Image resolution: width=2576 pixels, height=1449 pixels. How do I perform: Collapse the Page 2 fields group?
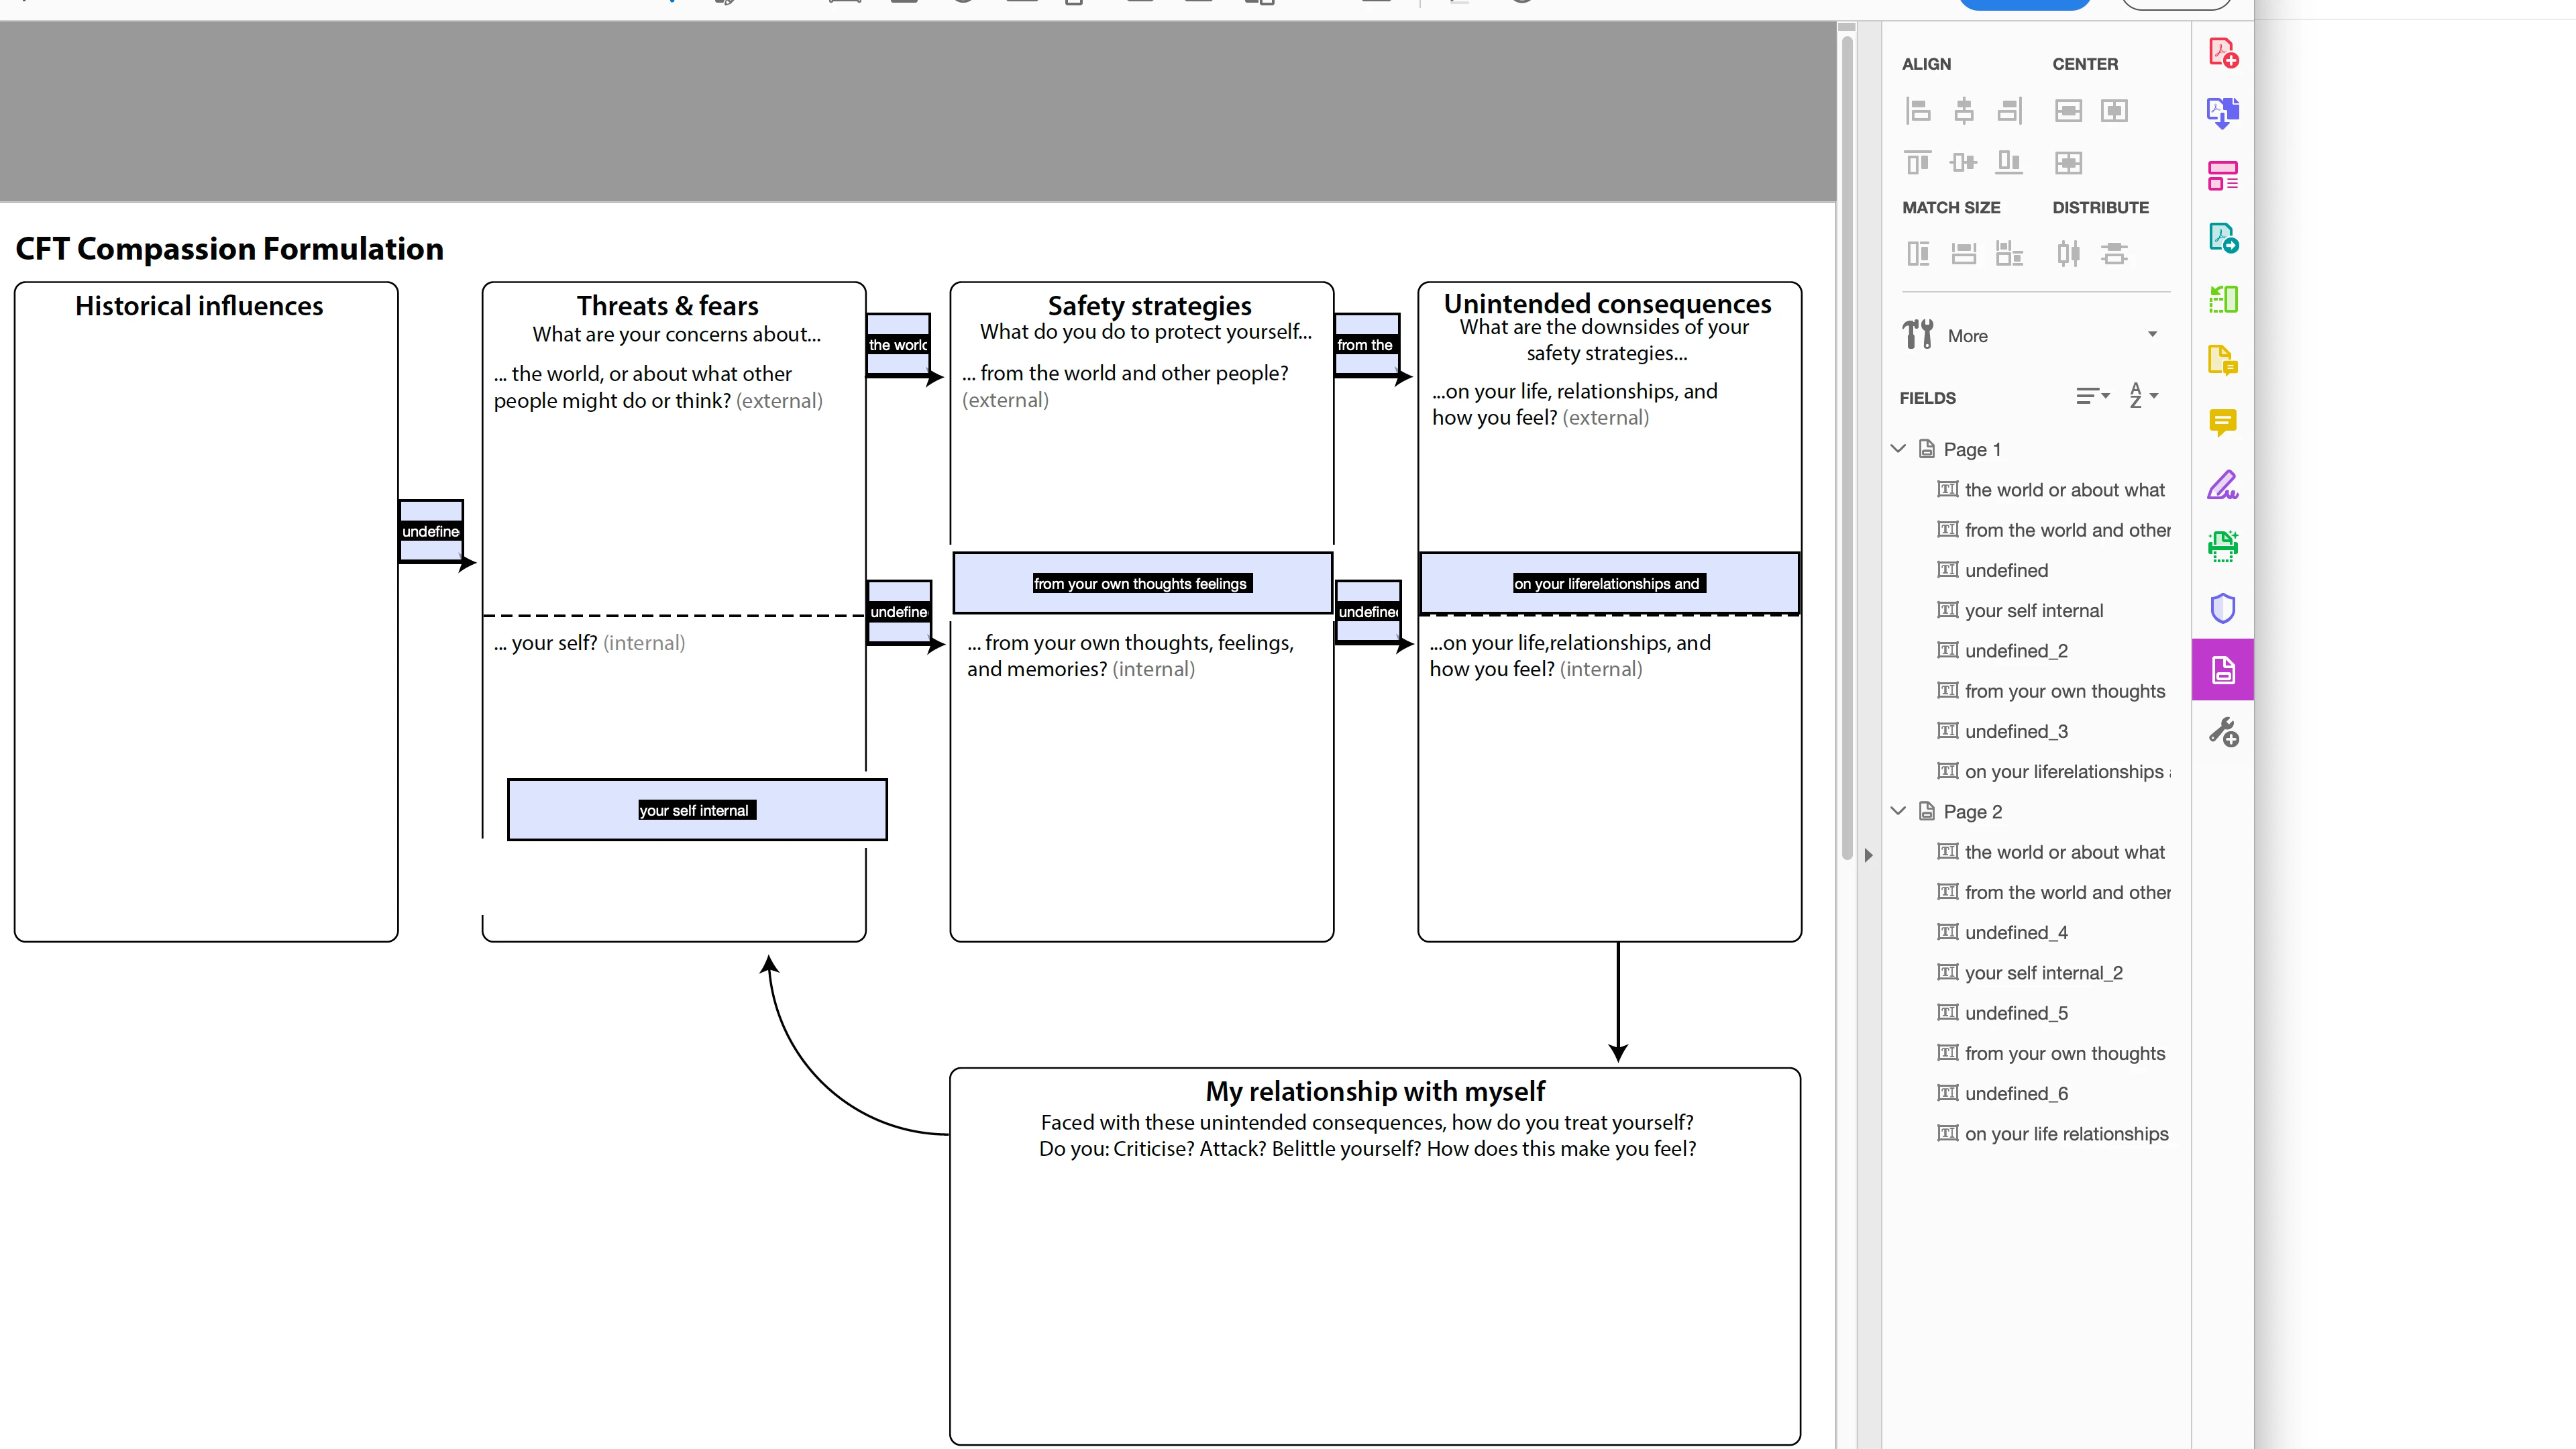(x=1898, y=811)
